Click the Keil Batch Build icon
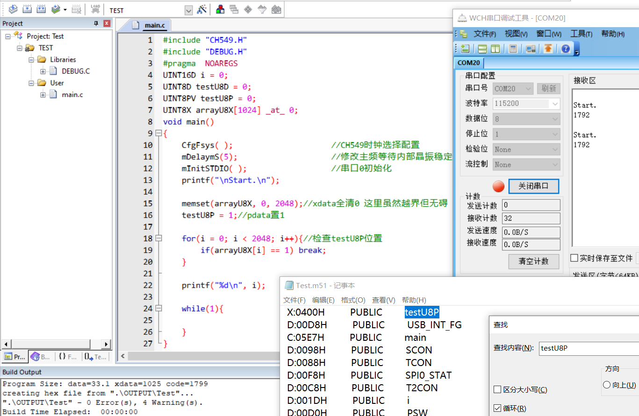This screenshot has height=416, width=639. pyautogui.click(x=56, y=9)
